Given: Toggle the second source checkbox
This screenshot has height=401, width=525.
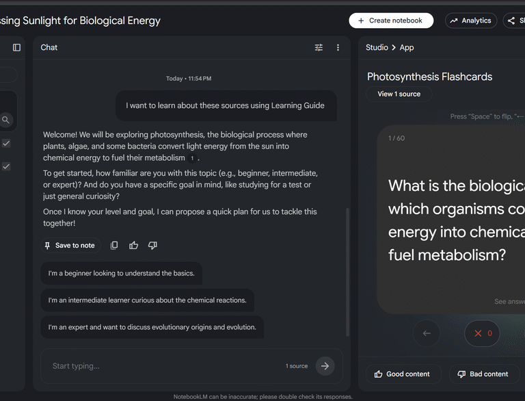Looking at the screenshot, I should (x=6, y=166).
